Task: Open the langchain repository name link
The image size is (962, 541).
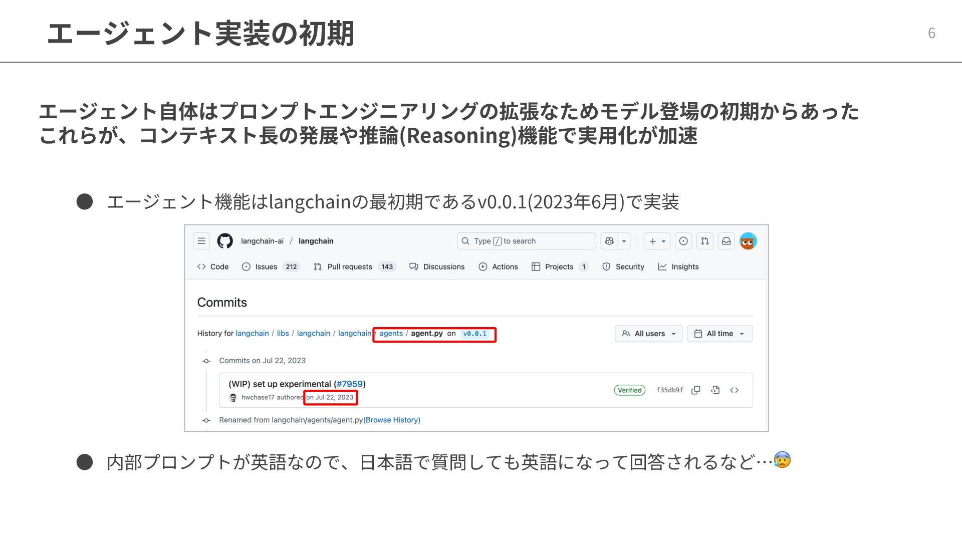Action: pyautogui.click(x=316, y=241)
